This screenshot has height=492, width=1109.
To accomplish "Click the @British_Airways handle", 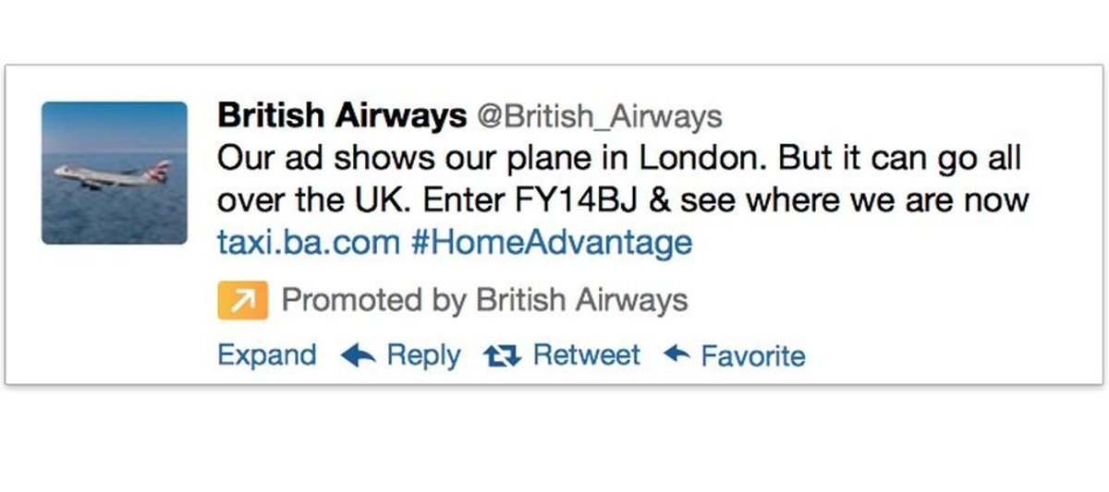I will pyautogui.click(x=599, y=117).
